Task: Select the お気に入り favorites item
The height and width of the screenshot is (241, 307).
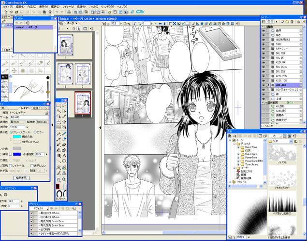Action: tap(246, 171)
